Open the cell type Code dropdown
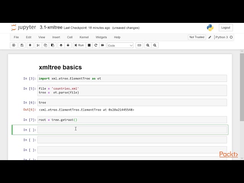The height and width of the screenshot is (183, 244). pos(120,45)
